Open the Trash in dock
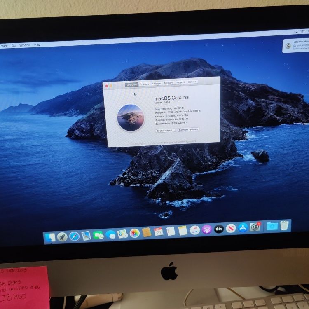Screen dimensions: 309x309 [284, 225]
